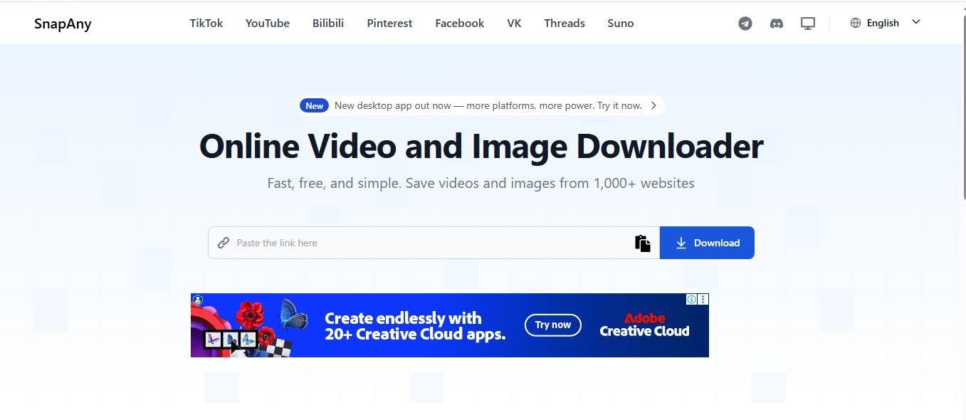The image size is (966, 420).
Task: Click the clipboard paste icon
Action: click(643, 243)
